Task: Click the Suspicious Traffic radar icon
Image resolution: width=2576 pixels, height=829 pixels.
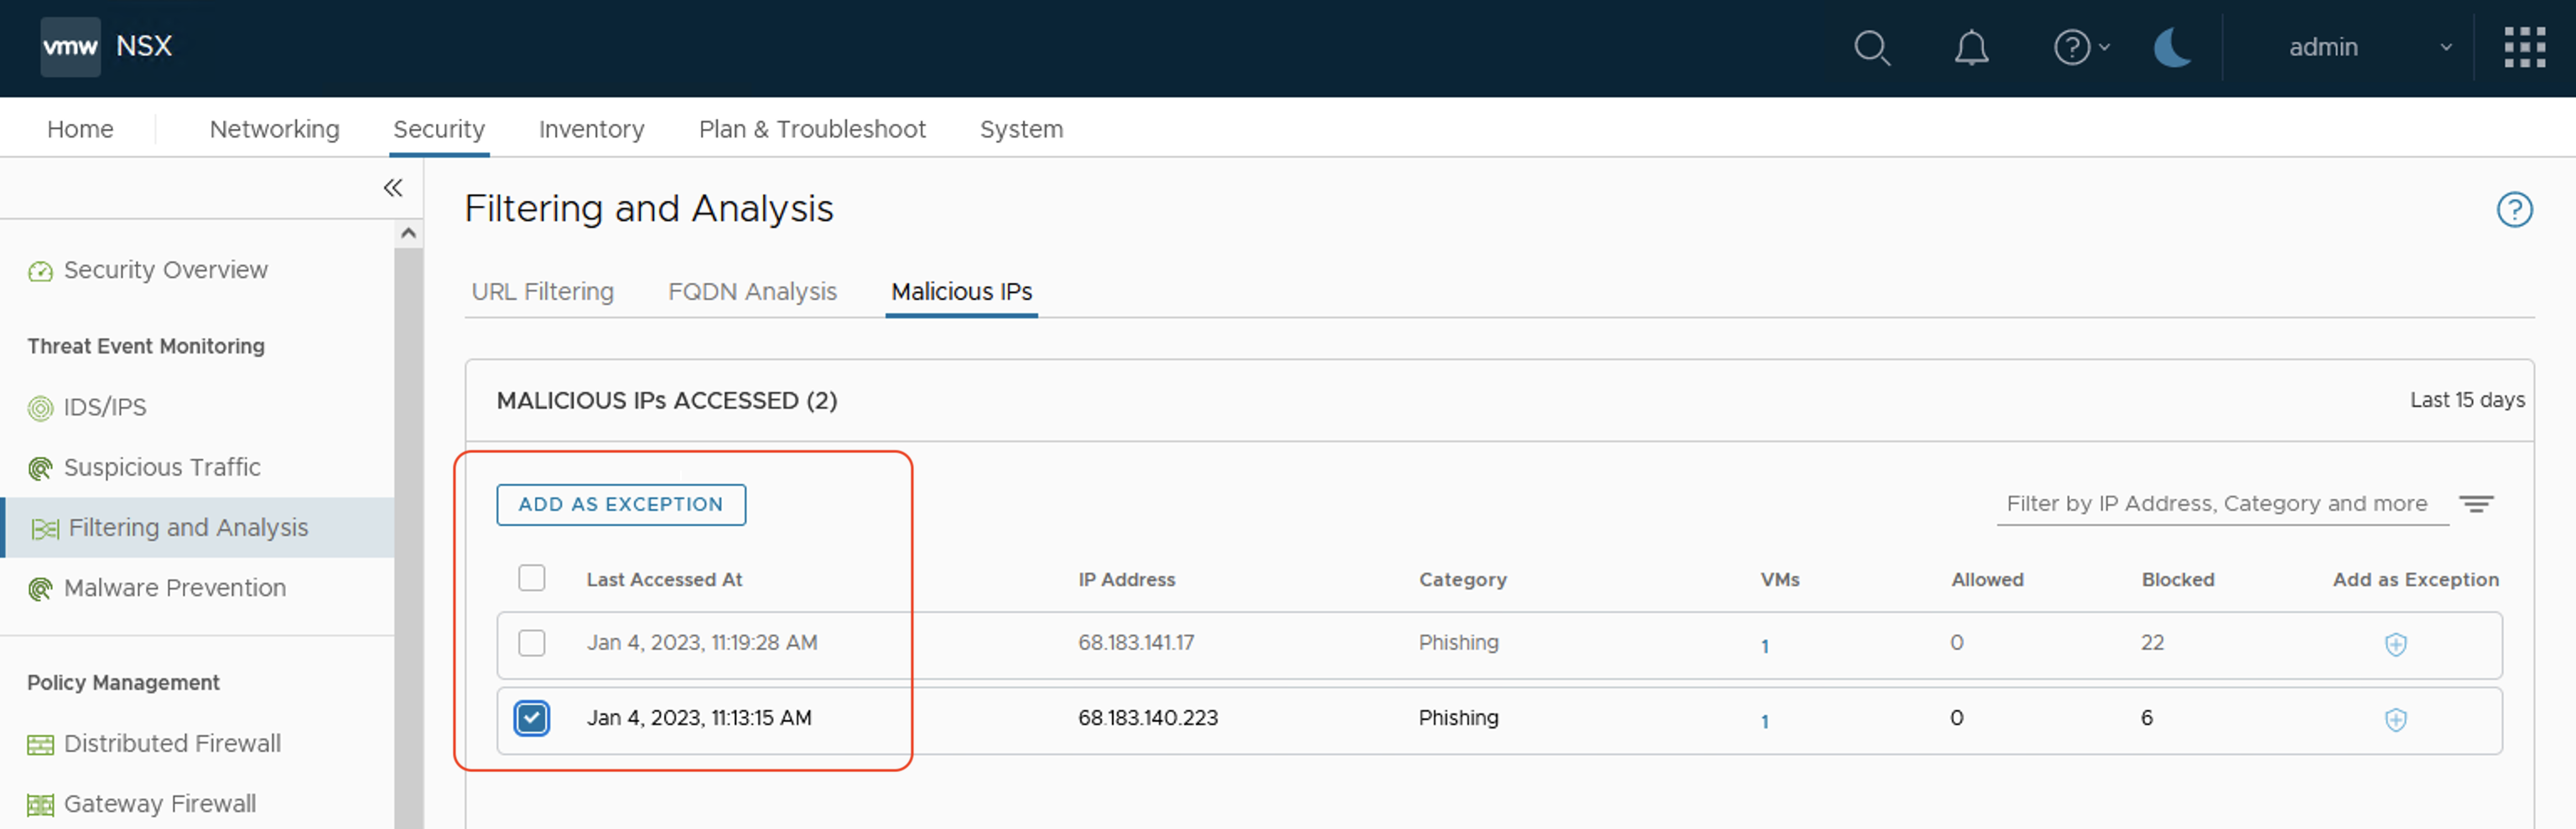Action: click(40, 468)
